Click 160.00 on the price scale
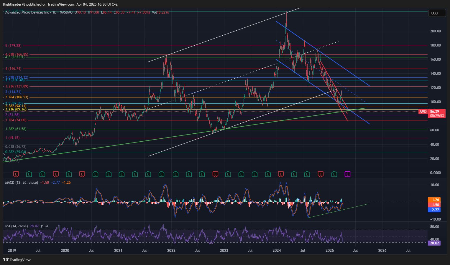450x265 pixels. [436, 59]
